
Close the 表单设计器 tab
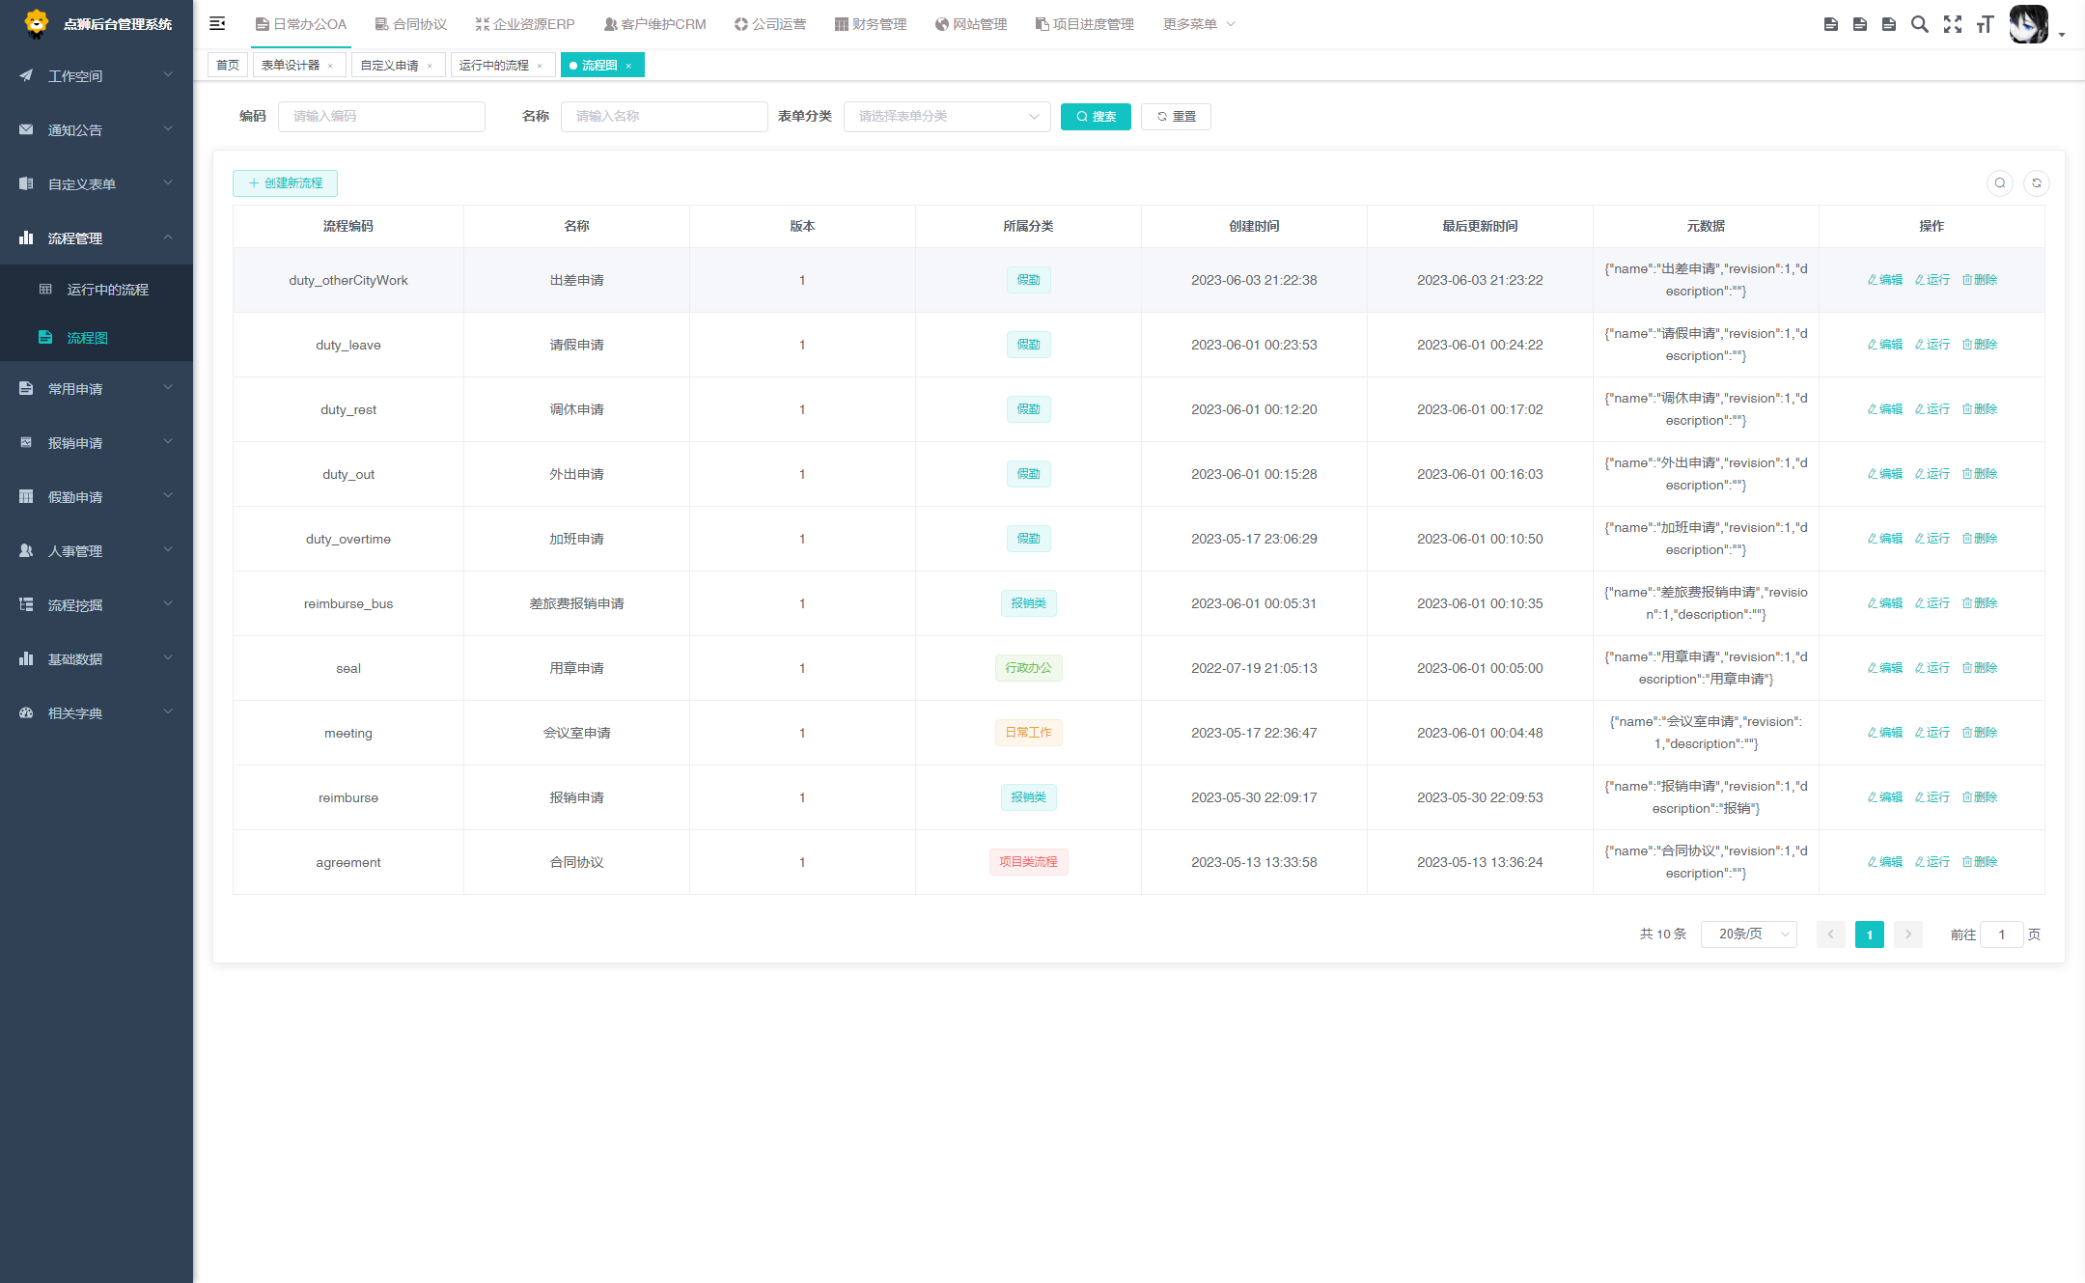[330, 66]
